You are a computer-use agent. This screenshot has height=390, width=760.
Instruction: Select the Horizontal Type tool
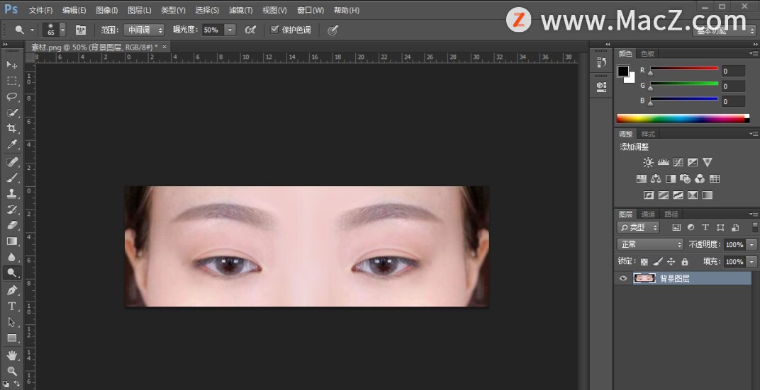12,306
